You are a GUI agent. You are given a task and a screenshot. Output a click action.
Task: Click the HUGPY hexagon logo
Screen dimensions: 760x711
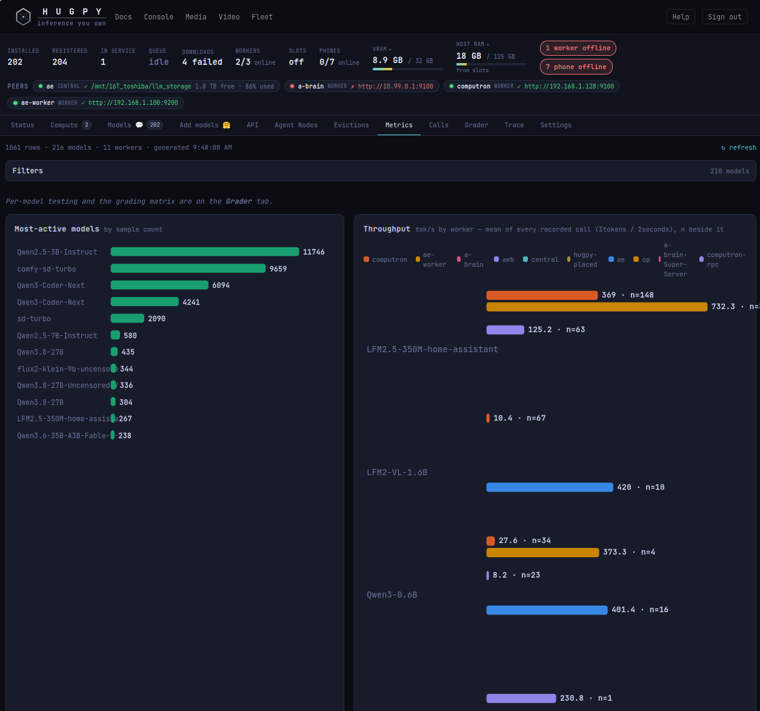tap(23, 17)
